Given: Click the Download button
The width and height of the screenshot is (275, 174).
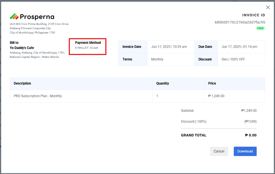Looking at the screenshot, I should (245, 151).
